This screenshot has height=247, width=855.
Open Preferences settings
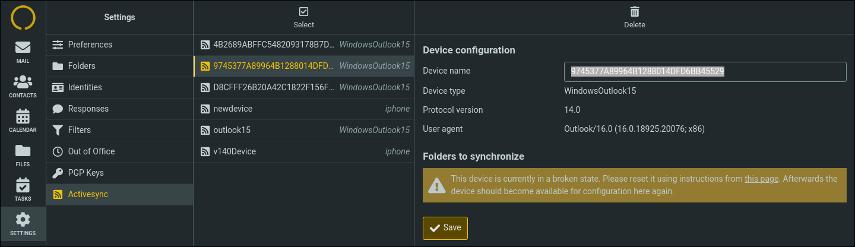[119, 45]
